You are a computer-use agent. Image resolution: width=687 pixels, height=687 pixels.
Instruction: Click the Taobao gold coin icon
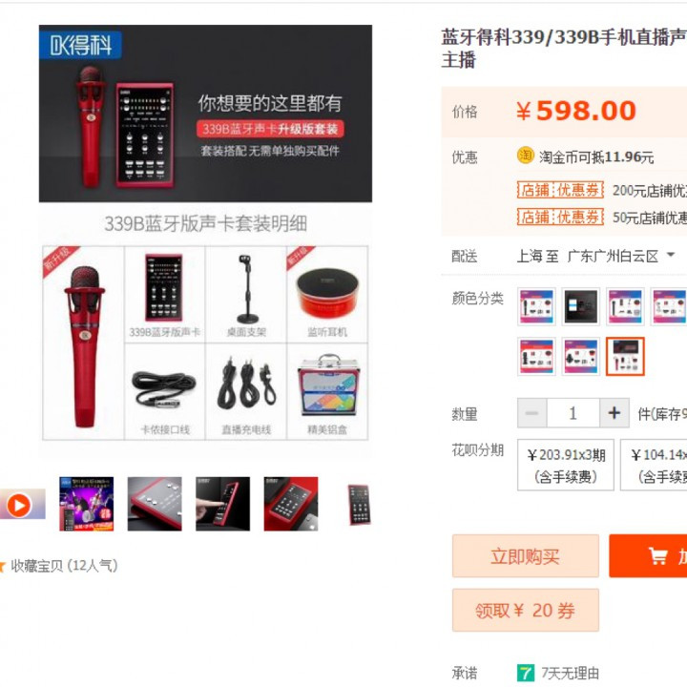click(525, 156)
